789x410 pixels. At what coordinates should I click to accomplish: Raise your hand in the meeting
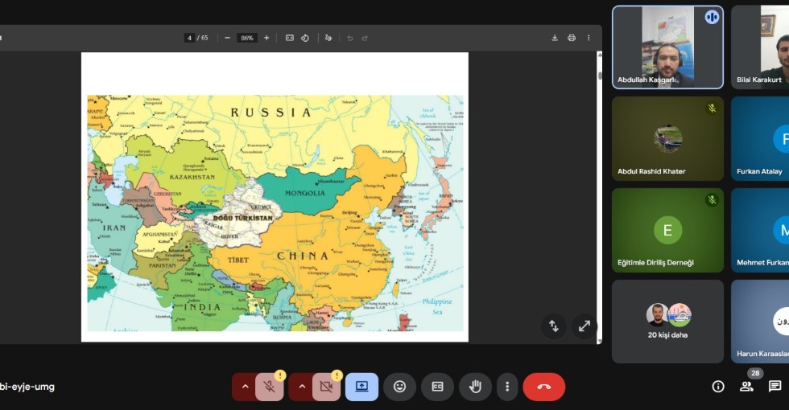pyautogui.click(x=475, y=387)
